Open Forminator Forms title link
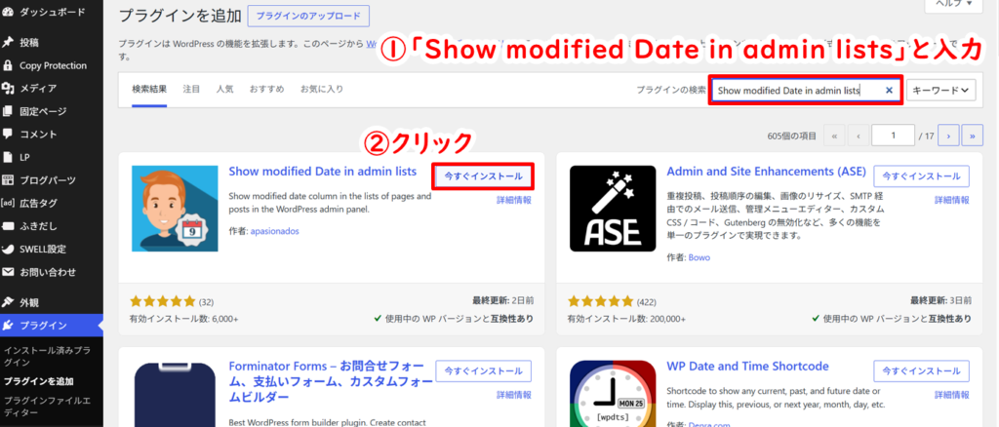Image resolution: width=999 pixels, height=427 pixels. (x=329, y=382)
